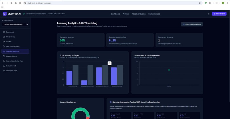Click the Topic Mastery vs Target heading
Viewport: 230px width, 119px height.
pos(70,55)
